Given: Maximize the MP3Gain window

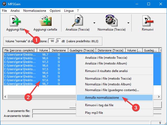Looking at the screenshot, I should pyautogui.click(x=149, y=4).
